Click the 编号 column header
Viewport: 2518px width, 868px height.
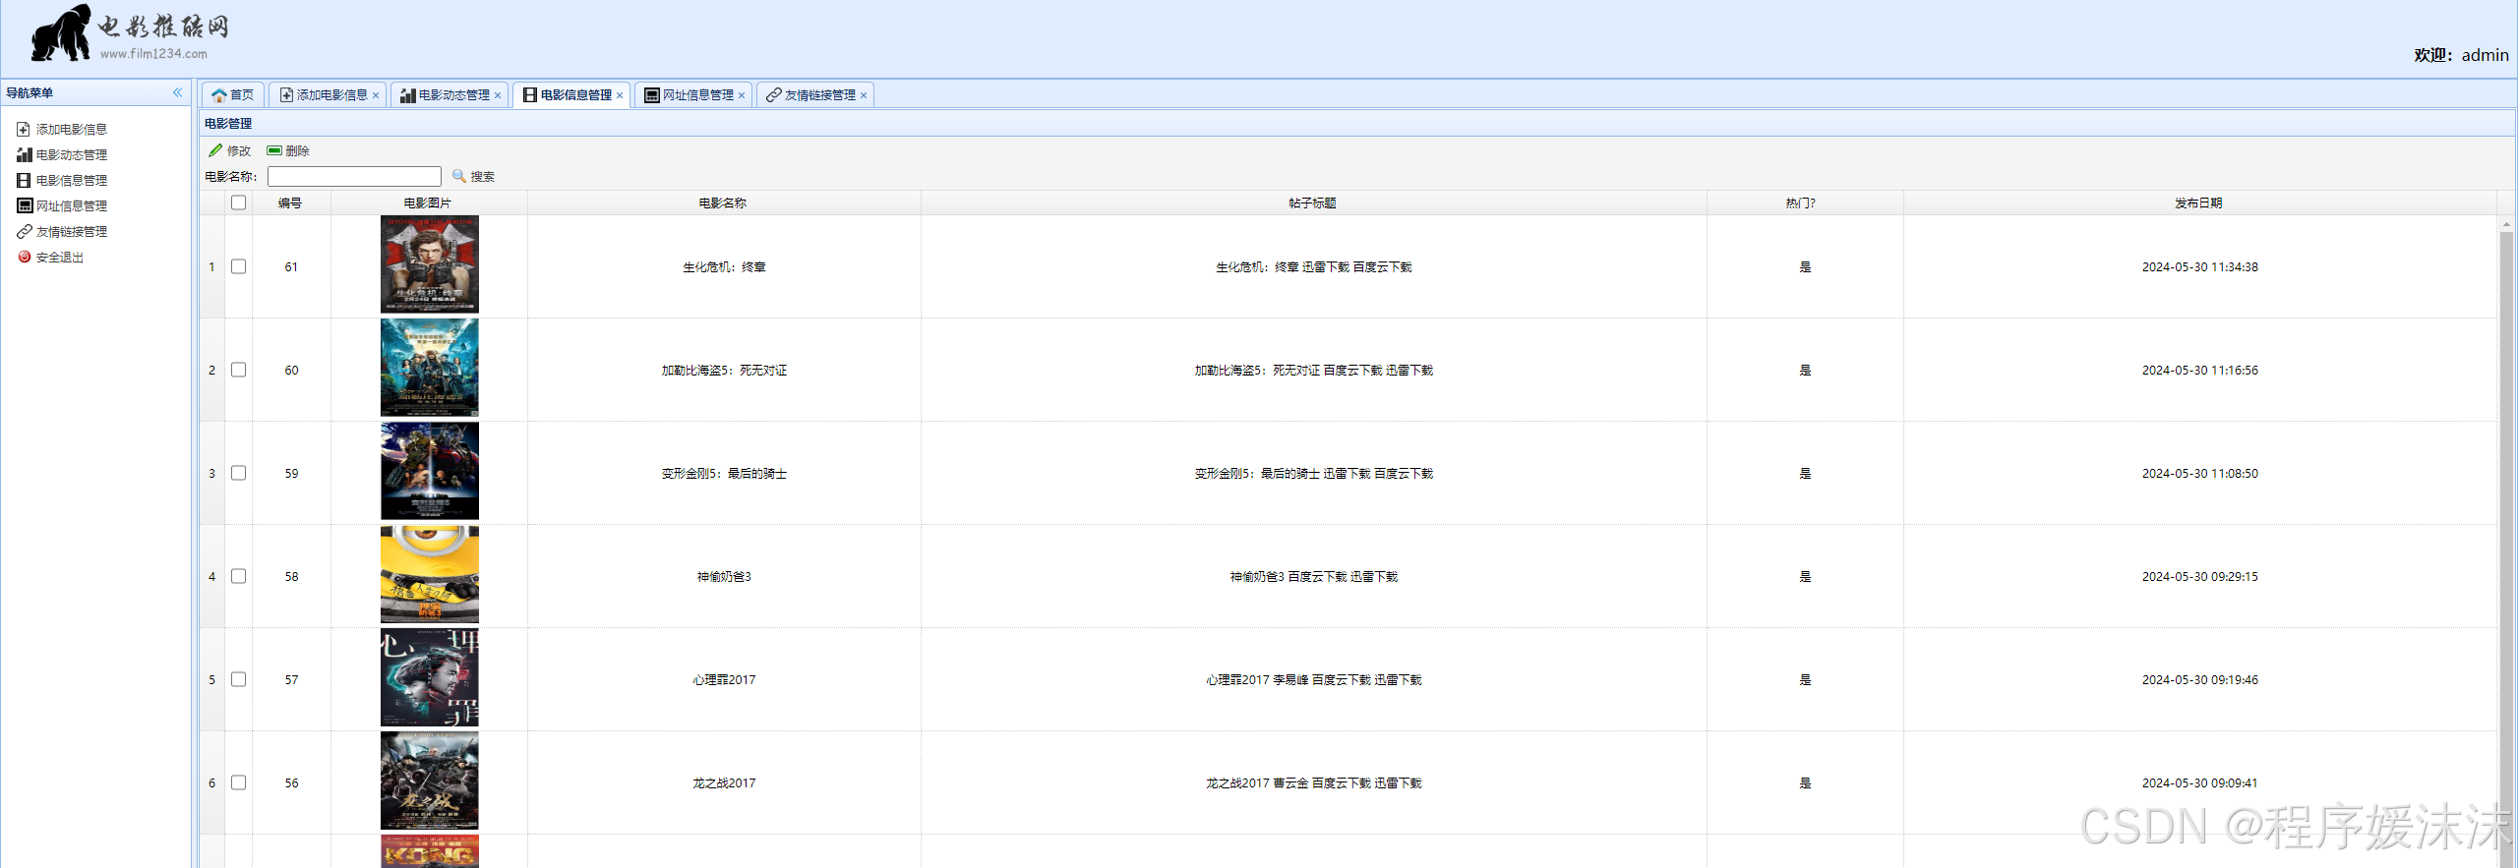290,203
